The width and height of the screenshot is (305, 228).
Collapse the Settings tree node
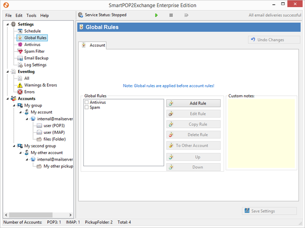pos(7,24)
